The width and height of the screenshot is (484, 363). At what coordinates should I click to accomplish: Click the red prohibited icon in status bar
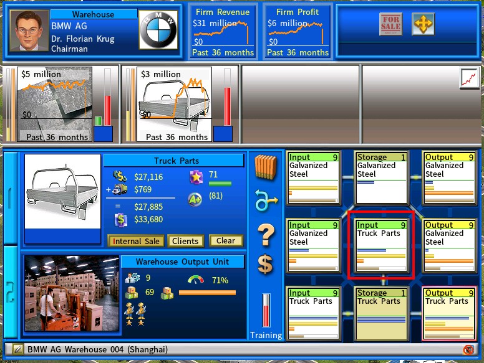(468, 350)
